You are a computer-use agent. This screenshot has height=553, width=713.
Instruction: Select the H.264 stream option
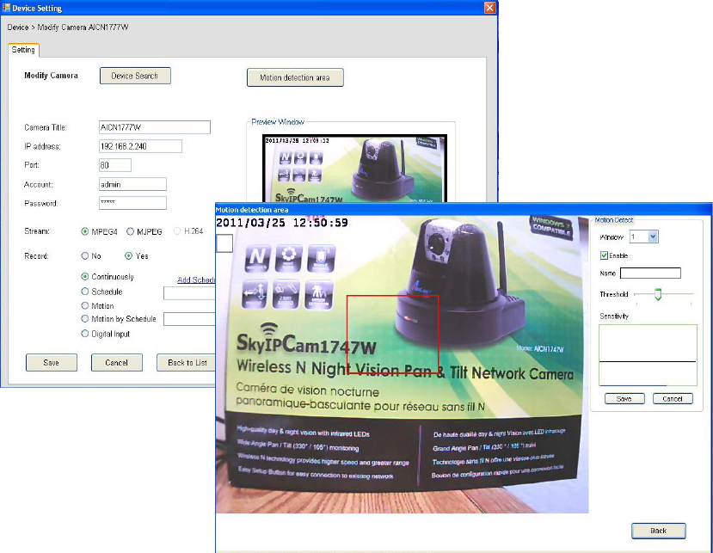tap(177, 231)
